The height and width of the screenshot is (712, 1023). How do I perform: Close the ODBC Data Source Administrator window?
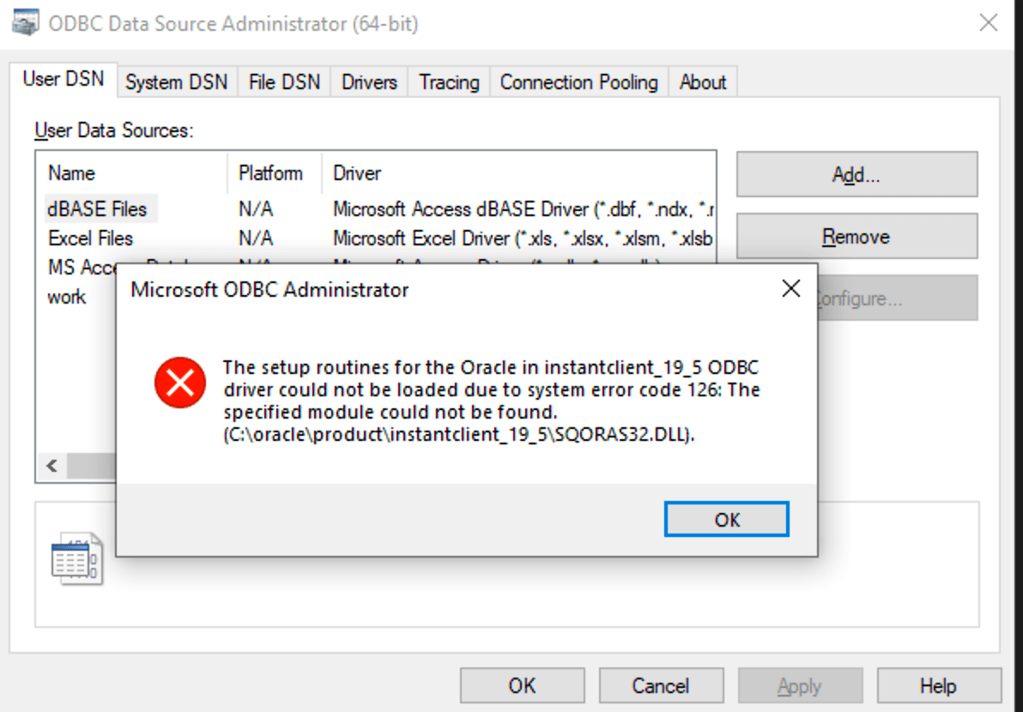(x=989, y=23)
